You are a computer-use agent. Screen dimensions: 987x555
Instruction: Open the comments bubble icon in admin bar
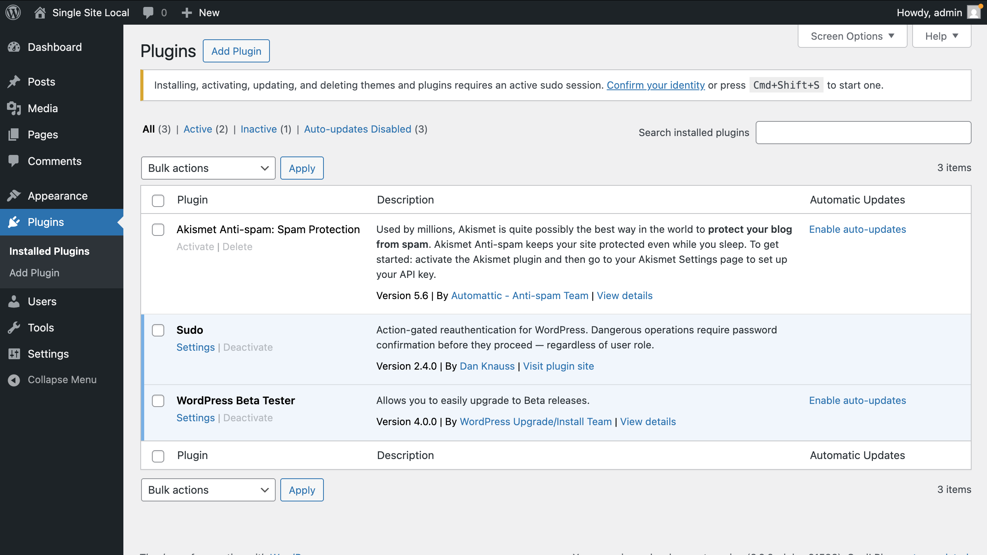click(148, 13)
